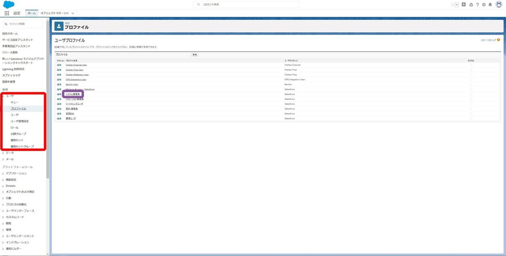
Task: Open the App Launcher grid icon
Action: click(7, 13)
